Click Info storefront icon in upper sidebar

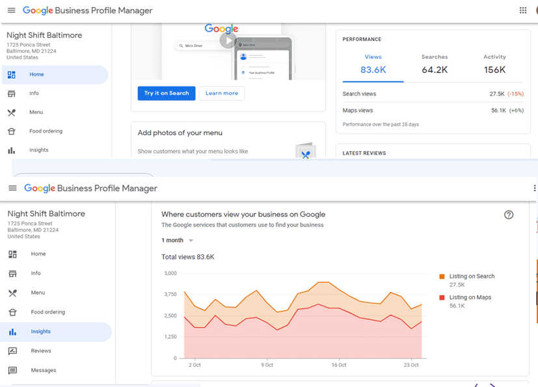click(x=12, y=93)
